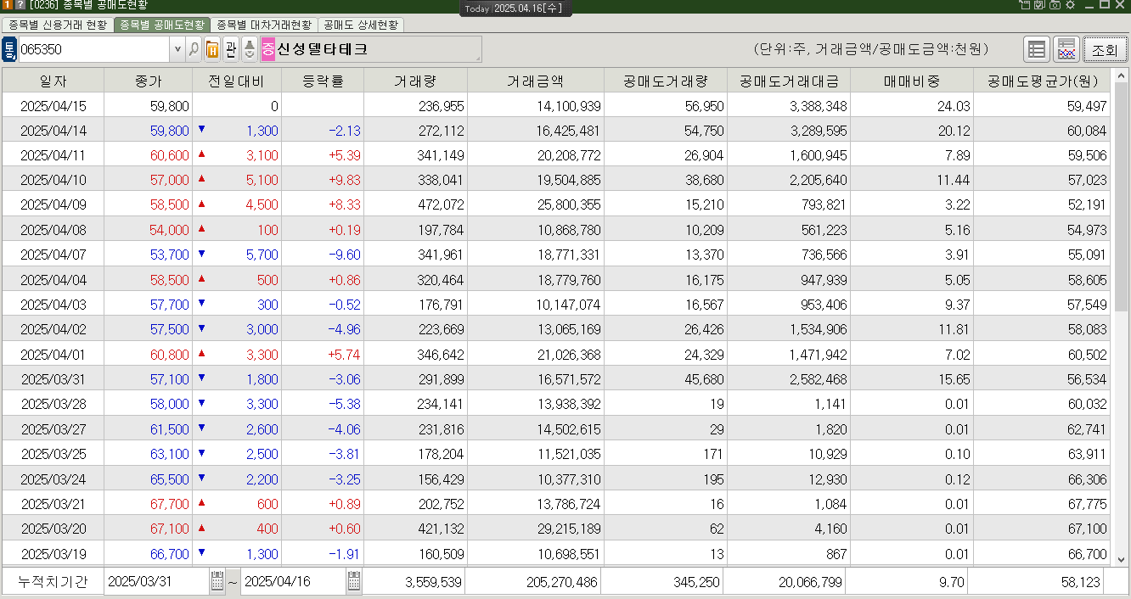The image size is (1131, 599).
Task: Select the 2025/04/11 date cell
Action: coord(53,155)
